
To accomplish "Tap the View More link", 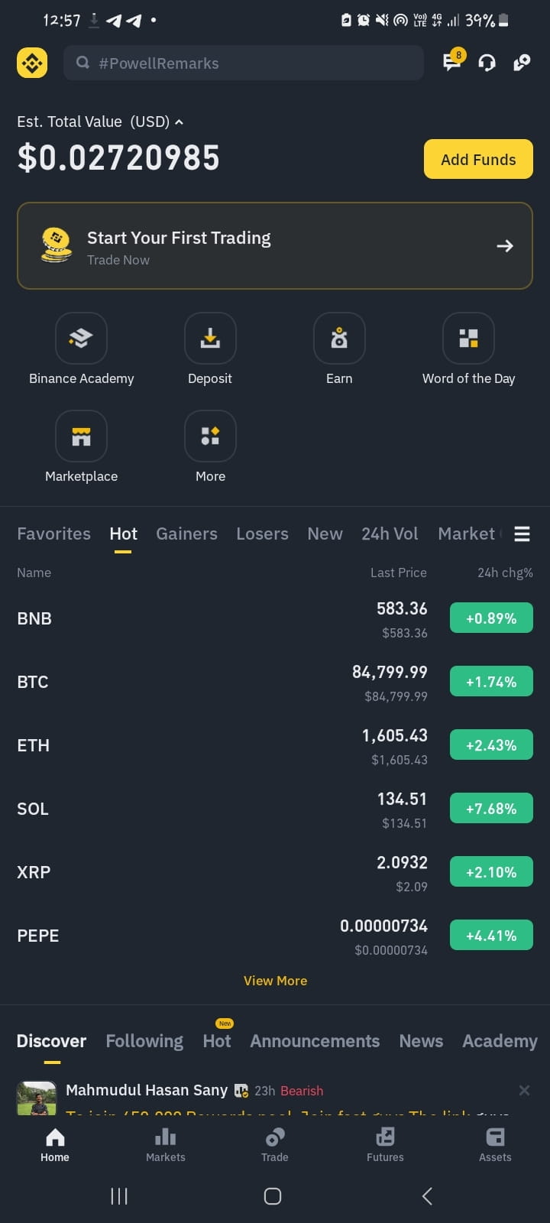I will pos(275,981).
